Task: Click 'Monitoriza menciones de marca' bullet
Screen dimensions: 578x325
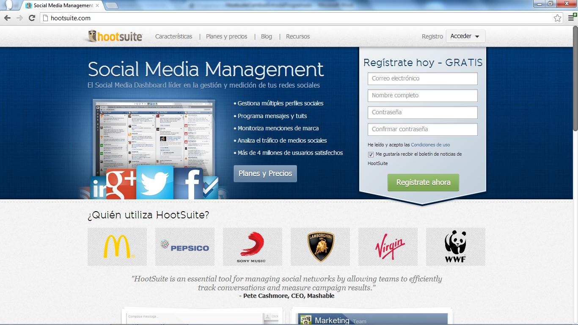Action: point(276,128)
